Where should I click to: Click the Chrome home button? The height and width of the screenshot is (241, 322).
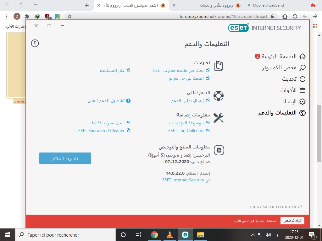click(x=285, y=16)
